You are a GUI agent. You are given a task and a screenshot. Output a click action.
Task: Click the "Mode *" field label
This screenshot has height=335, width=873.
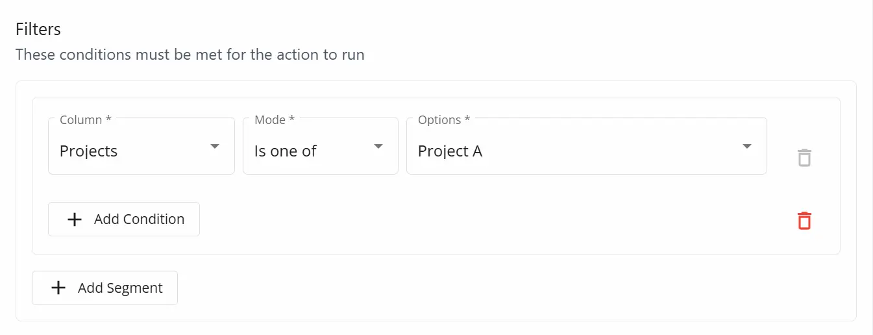coord(275,120)
